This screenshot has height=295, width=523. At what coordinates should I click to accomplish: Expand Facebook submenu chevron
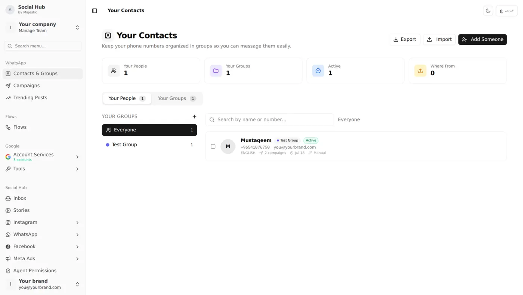(77, 247)
